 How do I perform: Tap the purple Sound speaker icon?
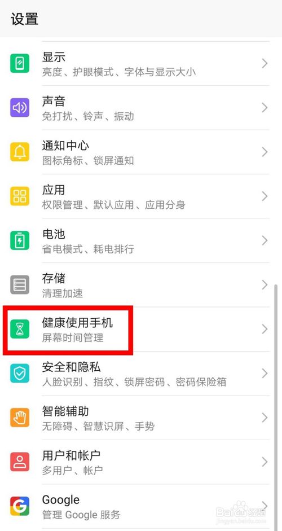pos(20,108)
